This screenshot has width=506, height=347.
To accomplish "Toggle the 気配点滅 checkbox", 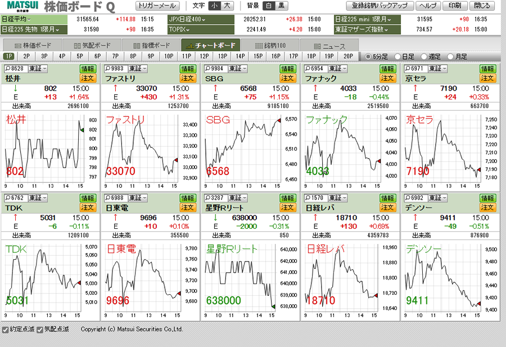I will (40, 330).
